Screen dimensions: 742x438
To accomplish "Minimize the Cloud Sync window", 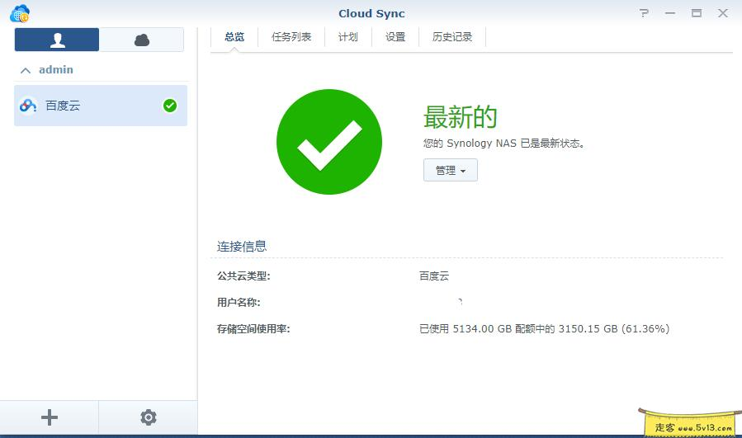I will (669, 13).
